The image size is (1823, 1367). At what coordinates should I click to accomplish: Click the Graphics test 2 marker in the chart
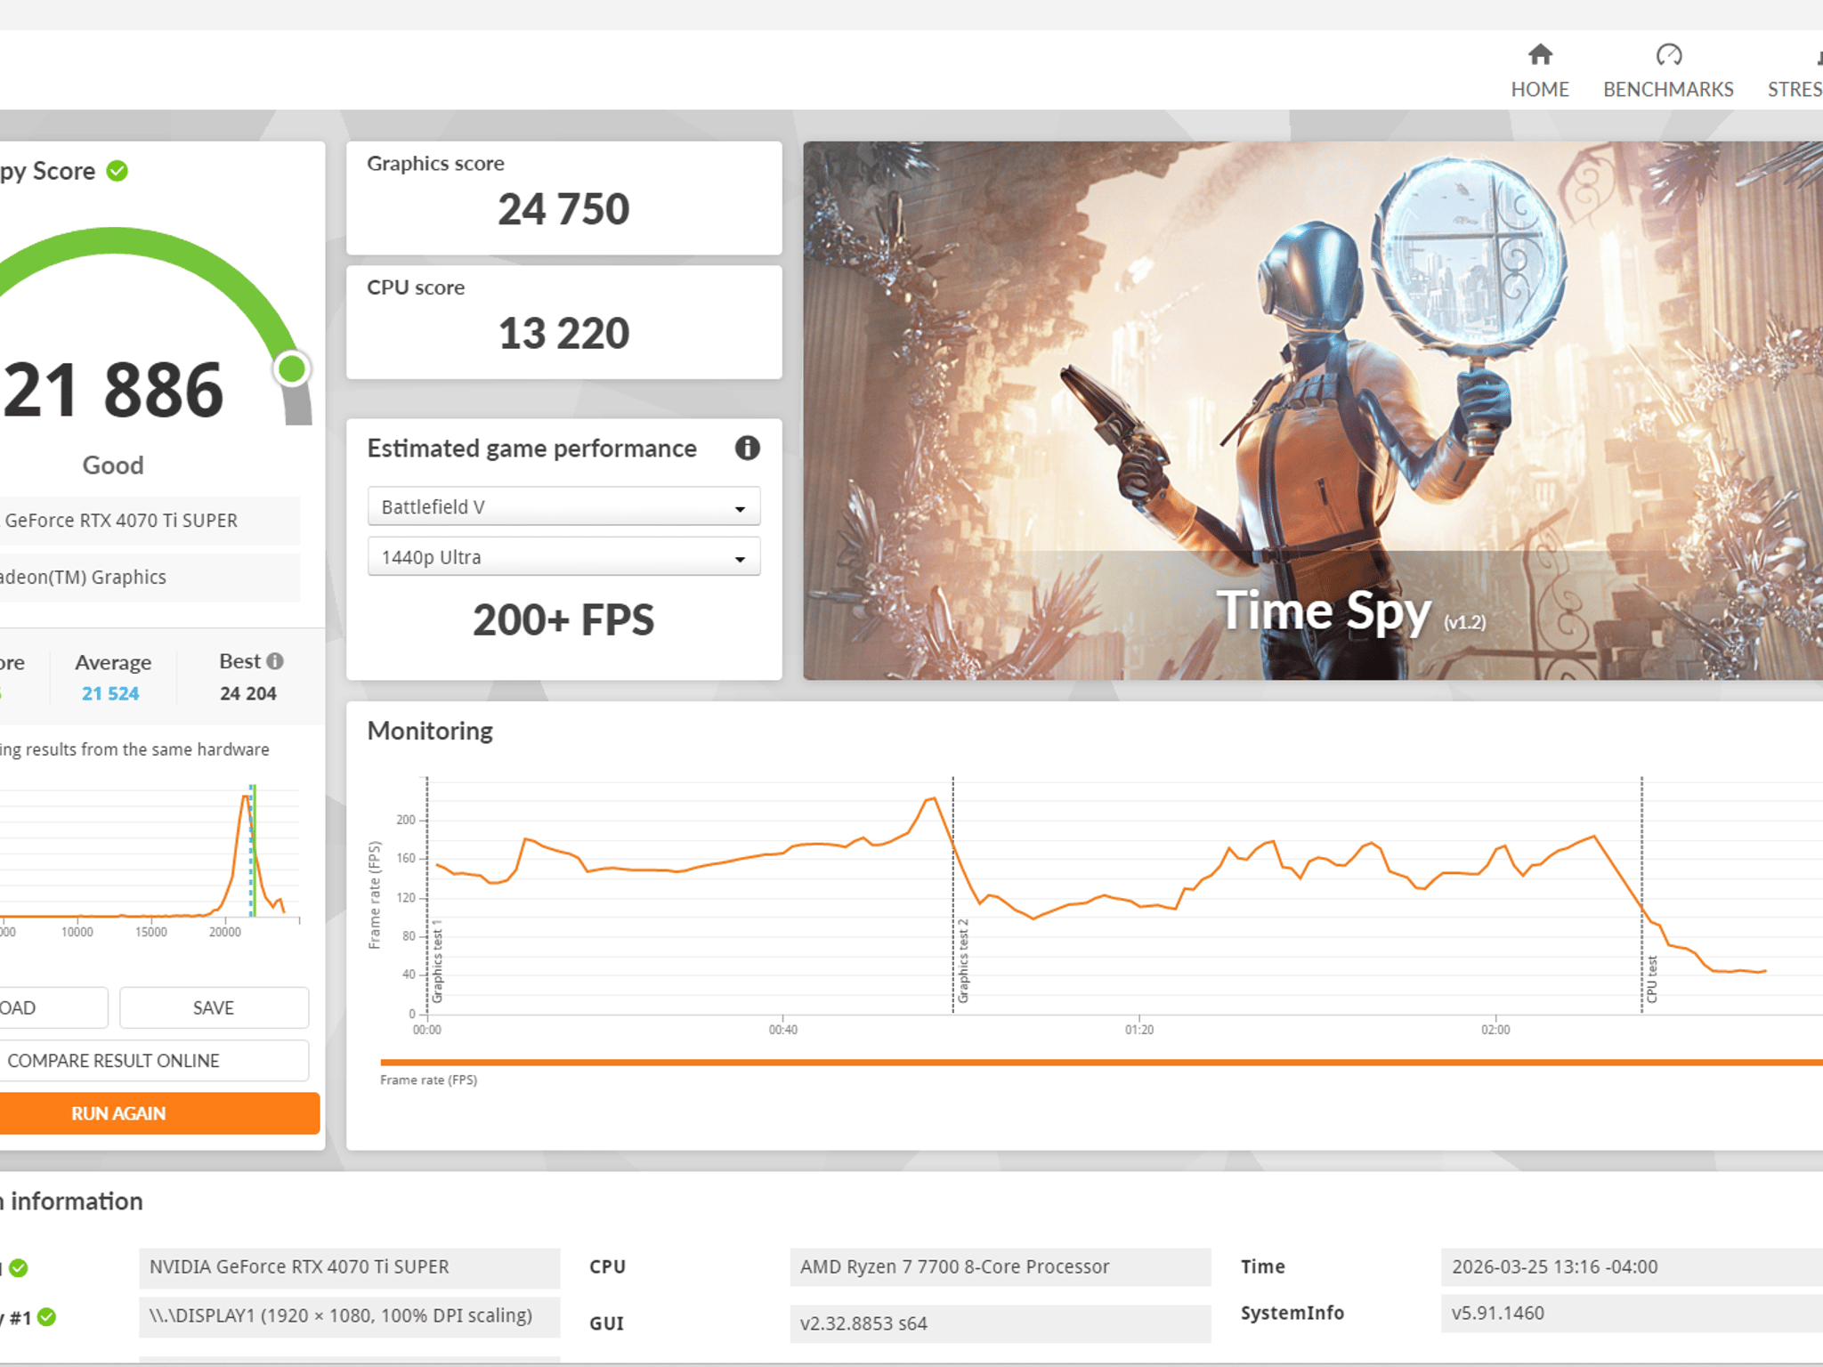(x=963, y=961)
